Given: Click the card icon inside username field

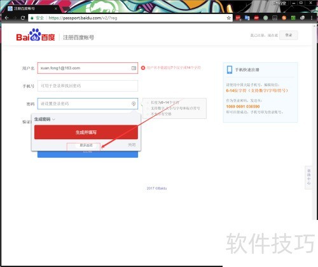Looking at the screenshot, I should 134,68.
